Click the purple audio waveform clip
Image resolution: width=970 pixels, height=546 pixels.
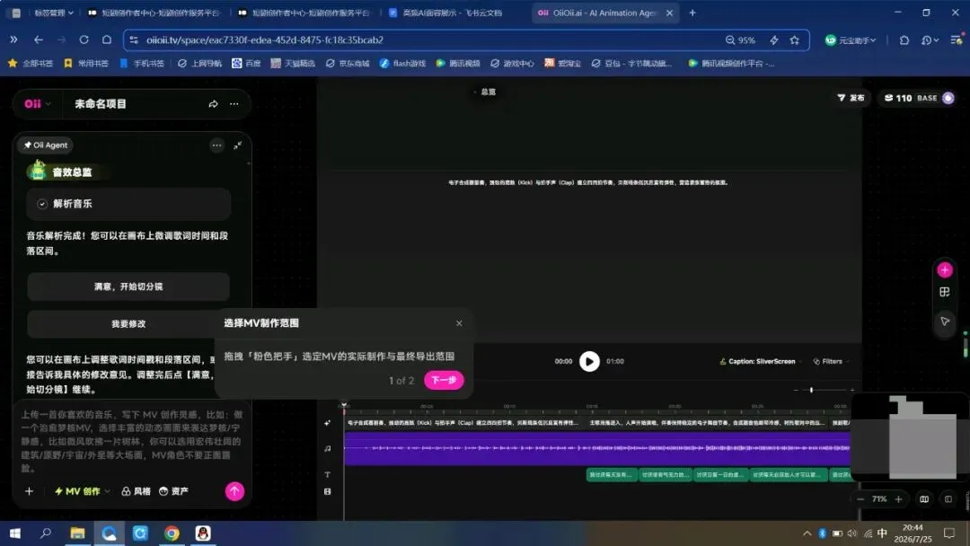[597, 448]
